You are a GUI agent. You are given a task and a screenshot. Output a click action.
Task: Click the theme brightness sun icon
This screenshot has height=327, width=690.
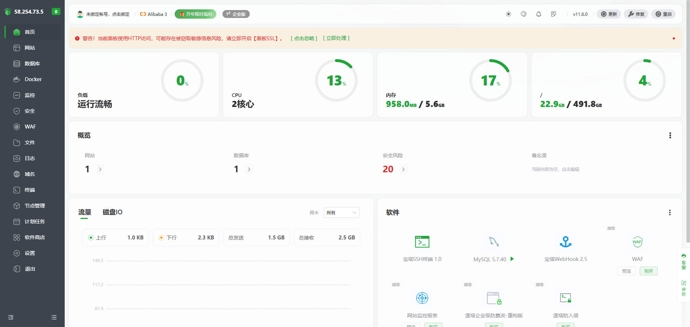(509, 14)
